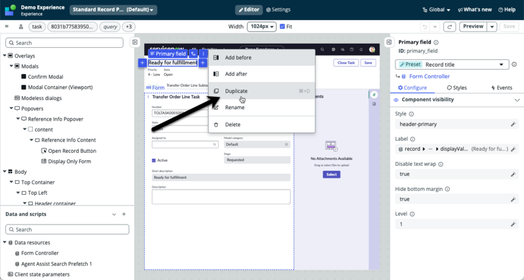Collapse the left content tree panel
The height and width of the screenshot is (280, 524).
pos(134,42)
